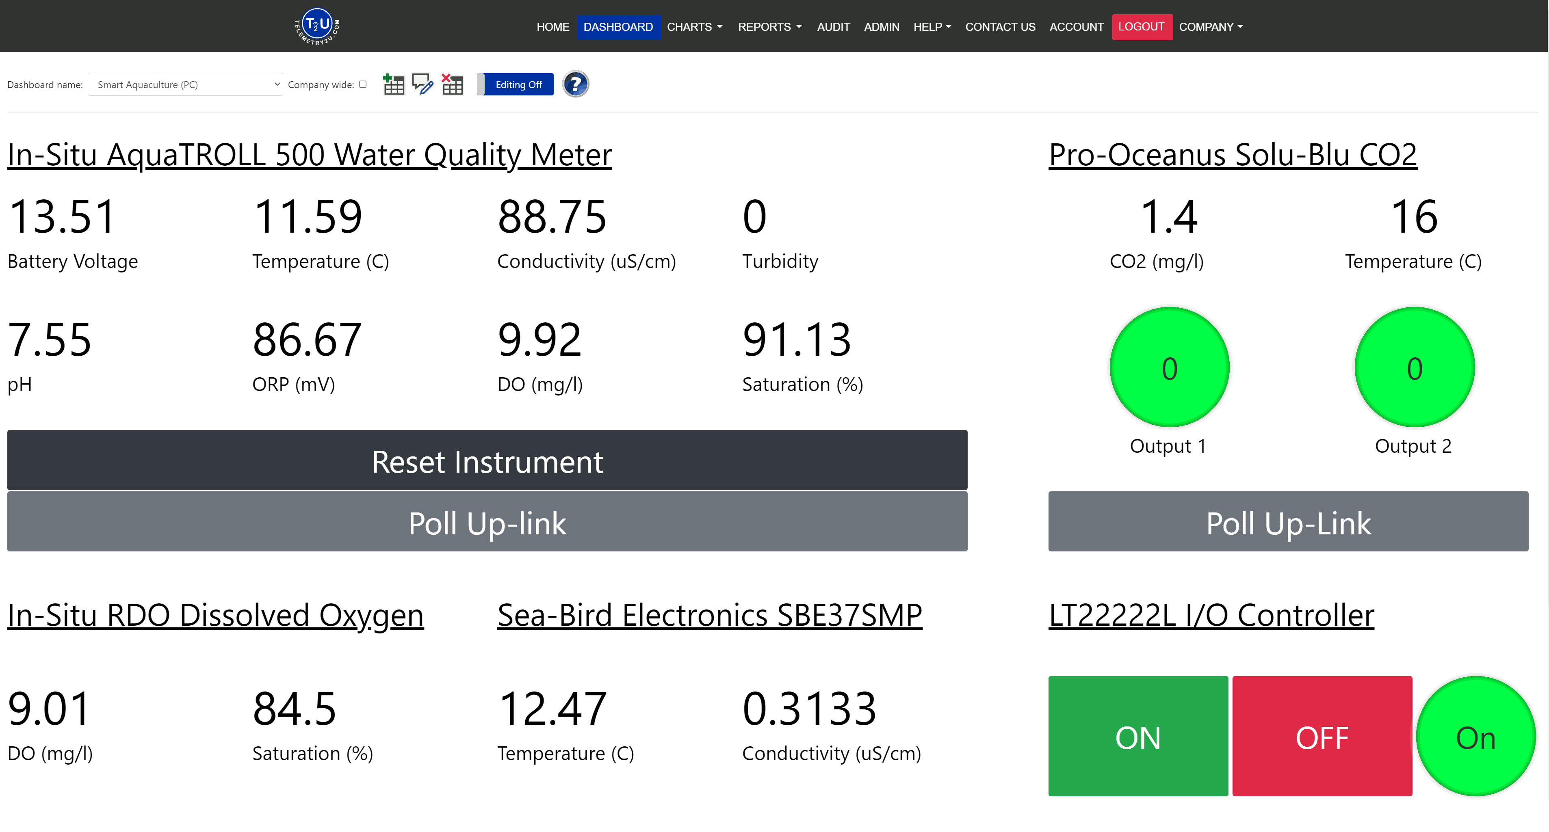
Task: Click the Battery Voltage label
Action: click(73, 261)
